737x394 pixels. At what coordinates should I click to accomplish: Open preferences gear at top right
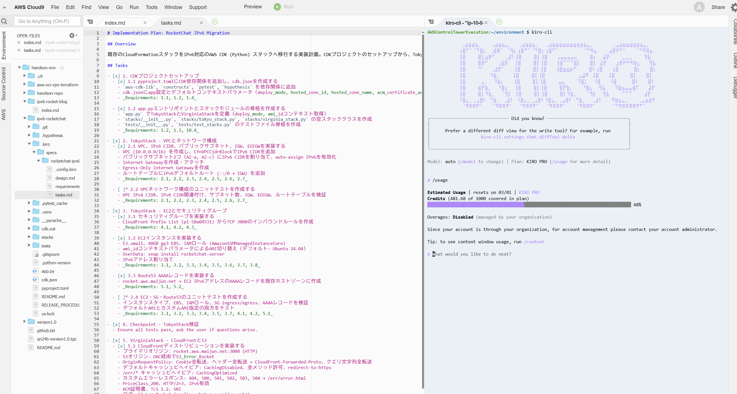pyautogui.click(x=734, y=7)
